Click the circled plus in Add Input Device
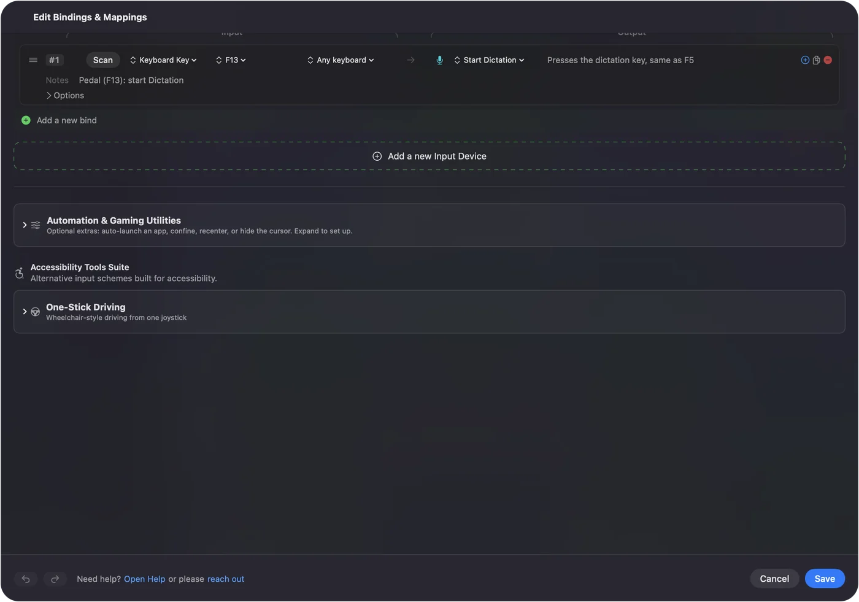Viewport: 859px width, 602px height. [x=377, y=156]
